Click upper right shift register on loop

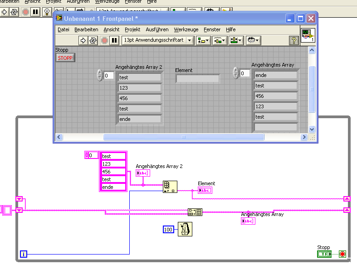[x=347, y=199]
